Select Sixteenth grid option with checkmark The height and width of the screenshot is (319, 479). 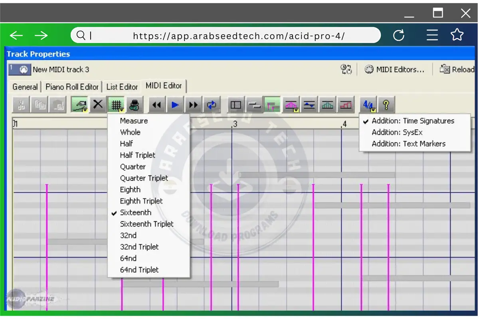136,213
